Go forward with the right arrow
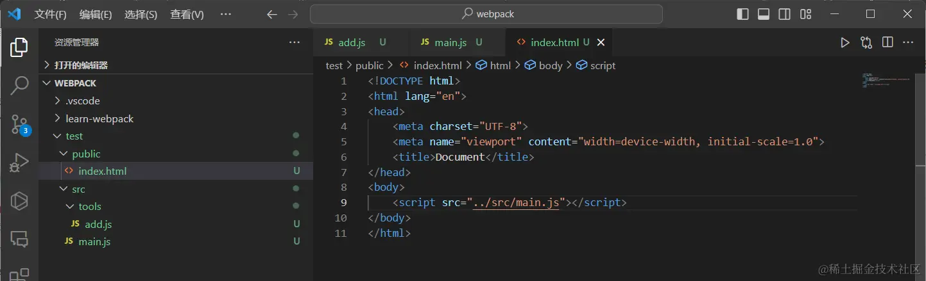926x281 pixels. coord(293,14)
